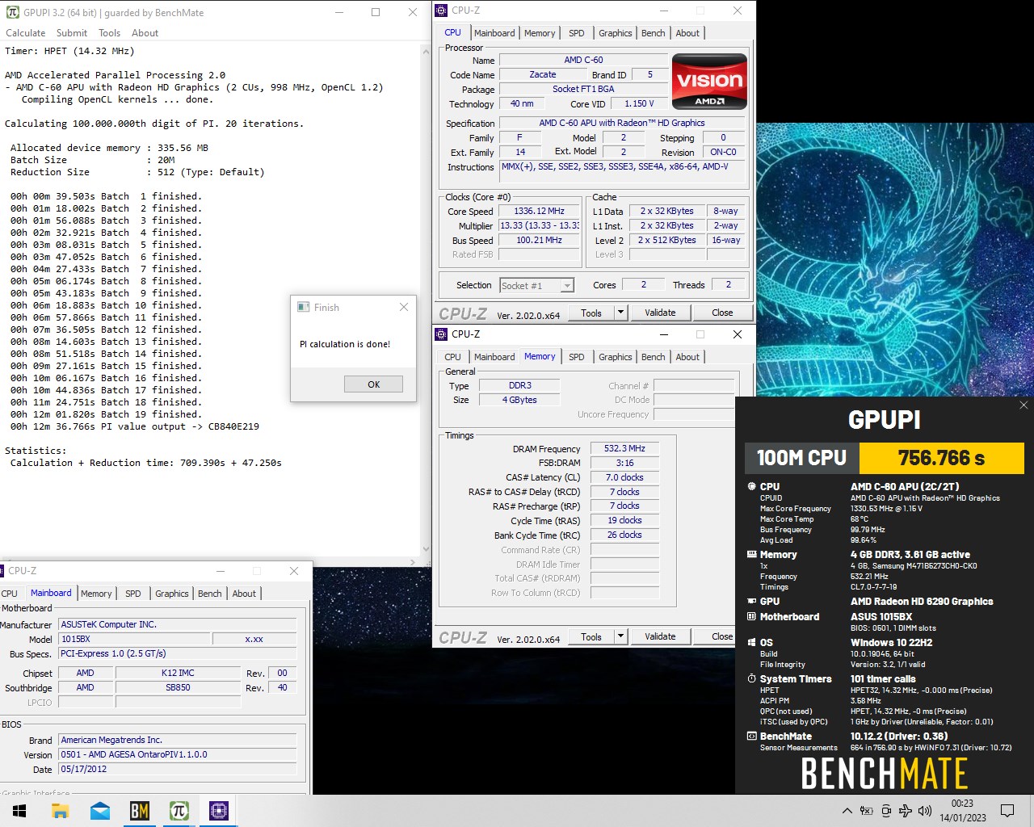The image size is (1034, 827).
Task: Click Validate in CPU-Z Memory window
Action: tap(660, 636)
